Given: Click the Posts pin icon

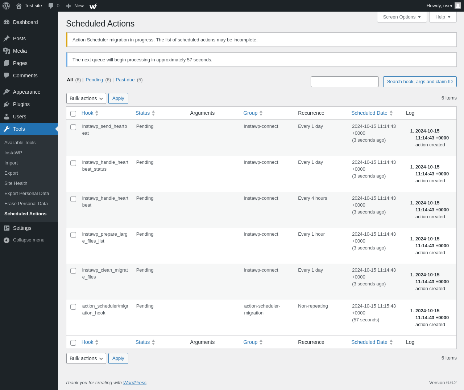Looking at the screenshot, I should 7,38.
